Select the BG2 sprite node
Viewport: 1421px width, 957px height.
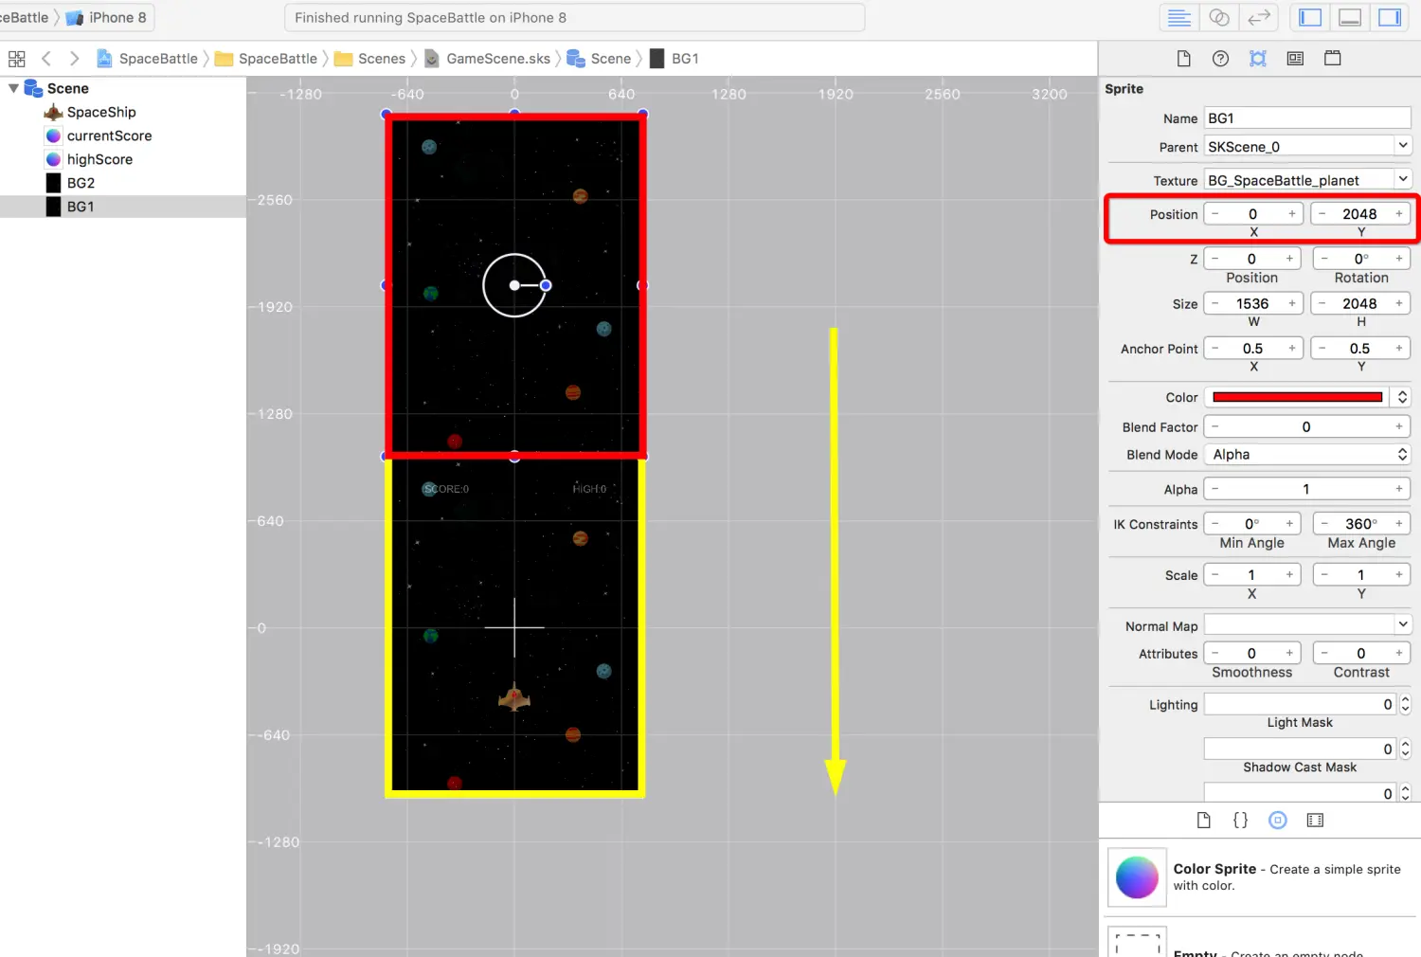[x=81, y=183]
